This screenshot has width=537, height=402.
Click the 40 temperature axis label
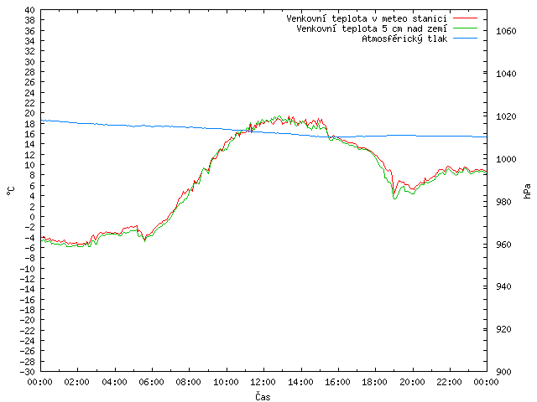(30, 10)
